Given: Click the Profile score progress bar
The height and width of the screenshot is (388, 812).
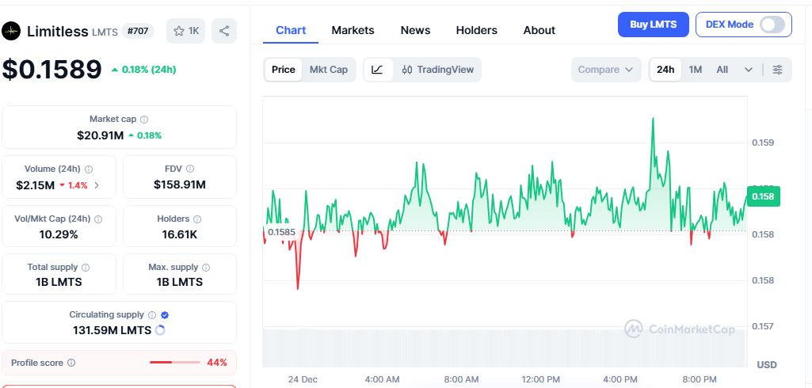Looking at the screenshot, I should click(x=174, y=363).
